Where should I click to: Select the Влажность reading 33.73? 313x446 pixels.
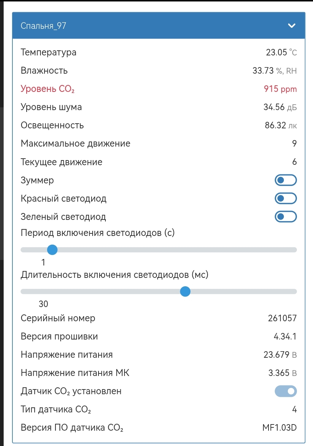(x=263, y=71)
